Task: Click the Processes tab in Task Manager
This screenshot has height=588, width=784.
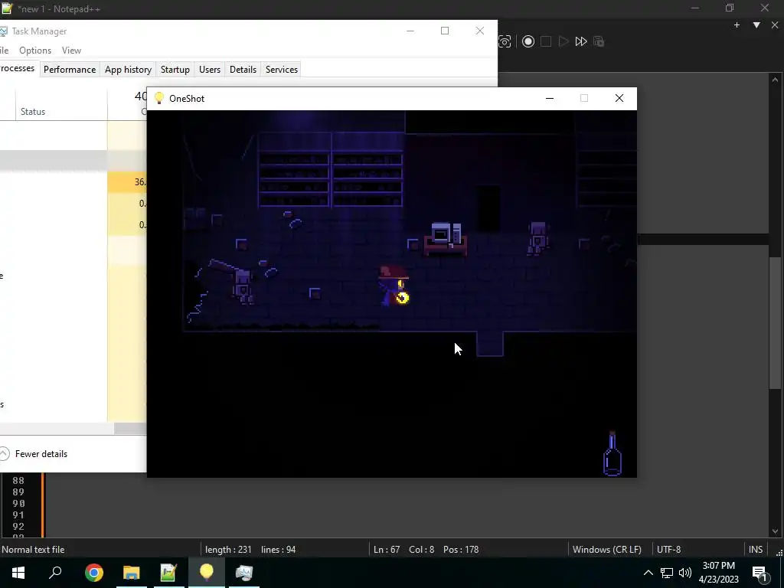Action: click(18, 68)
